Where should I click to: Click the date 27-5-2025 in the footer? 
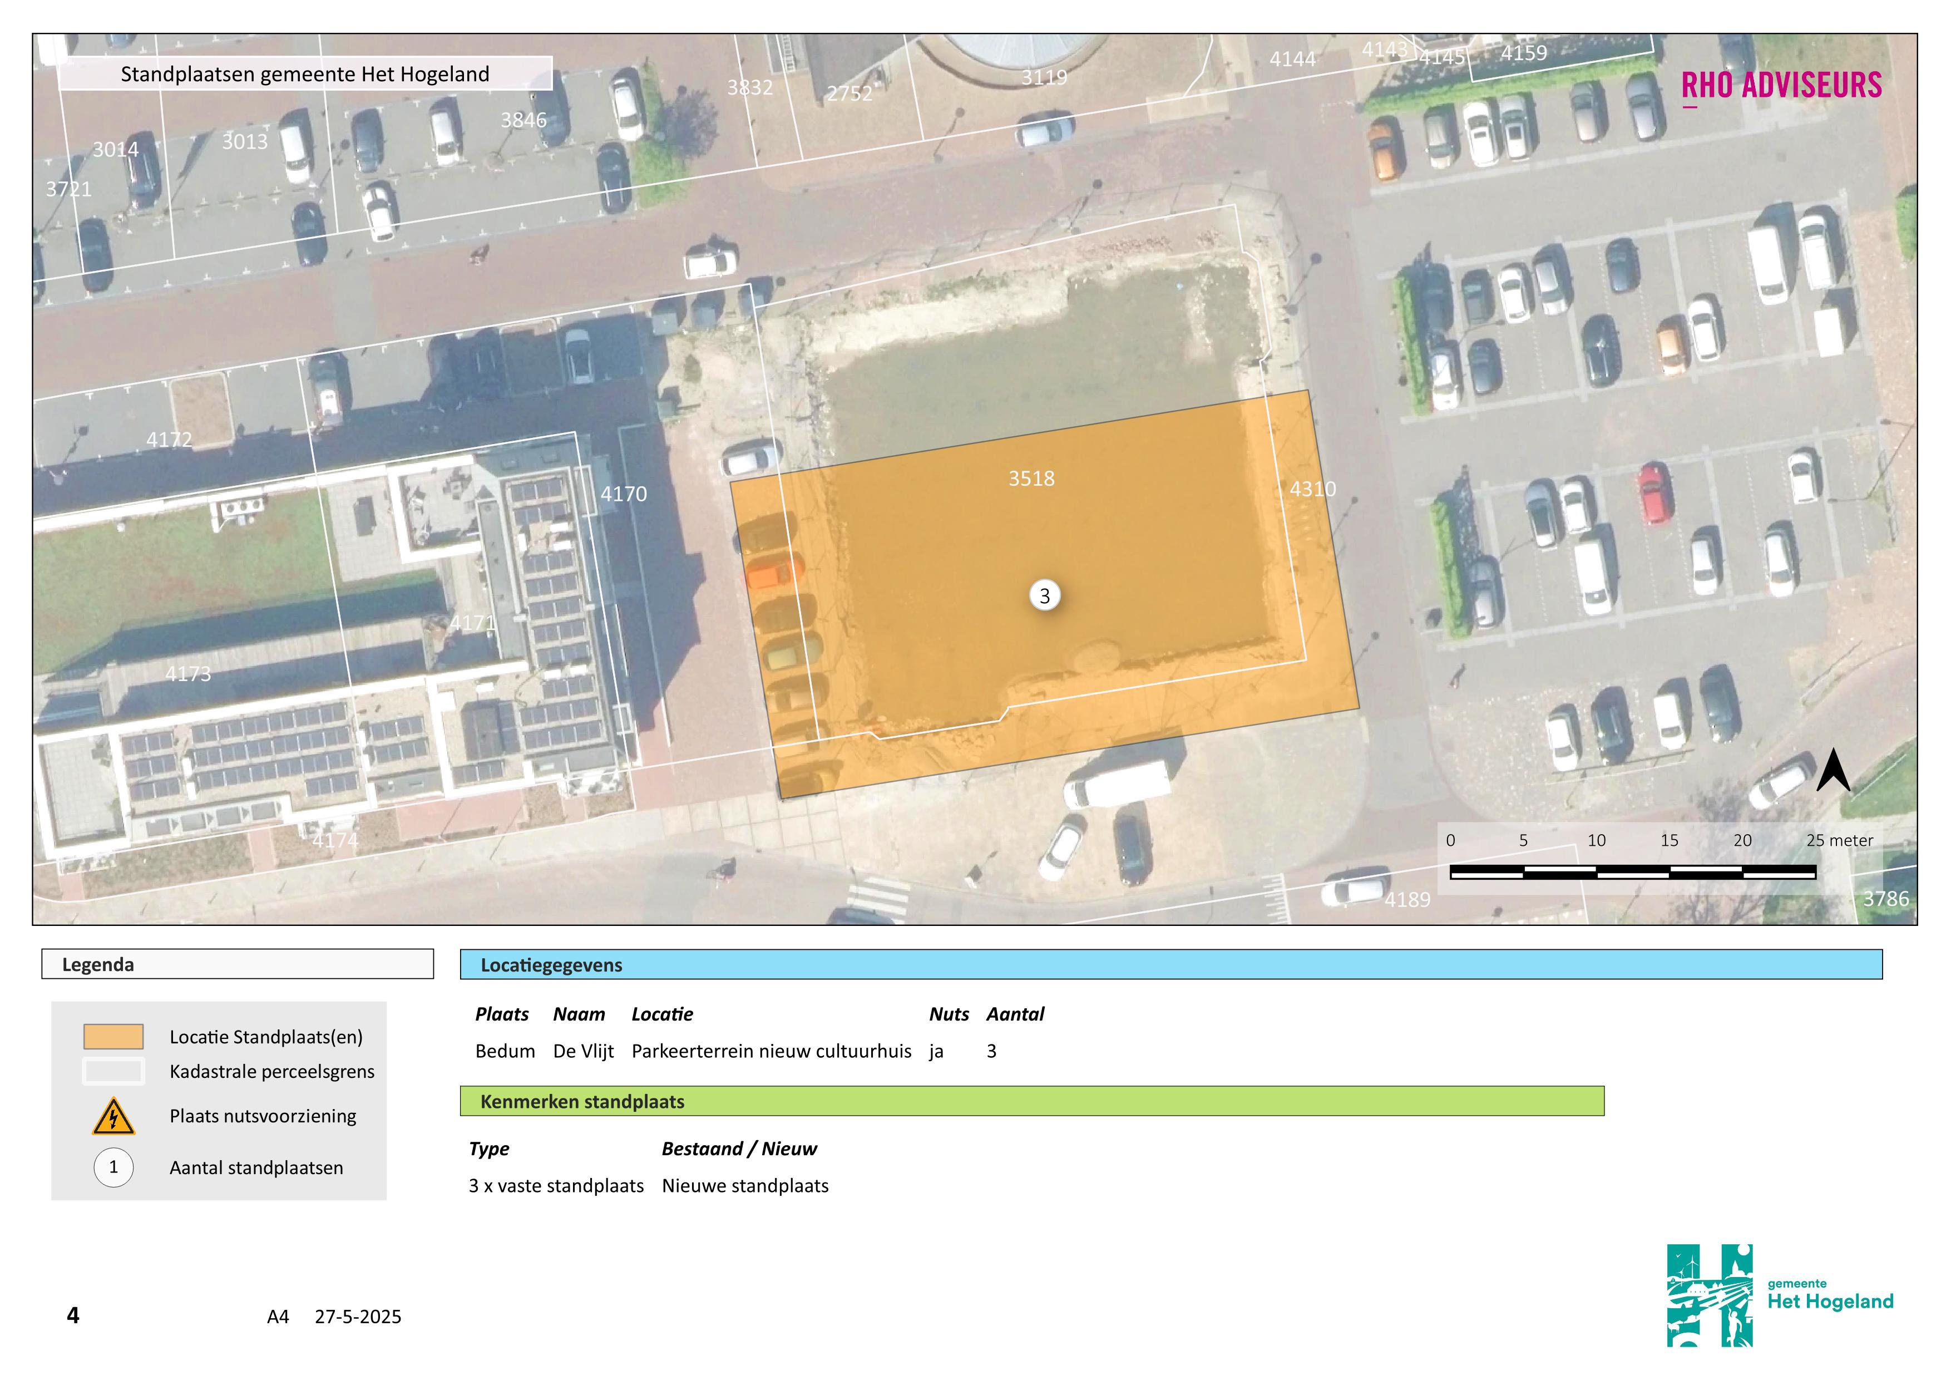[358, 1316]
